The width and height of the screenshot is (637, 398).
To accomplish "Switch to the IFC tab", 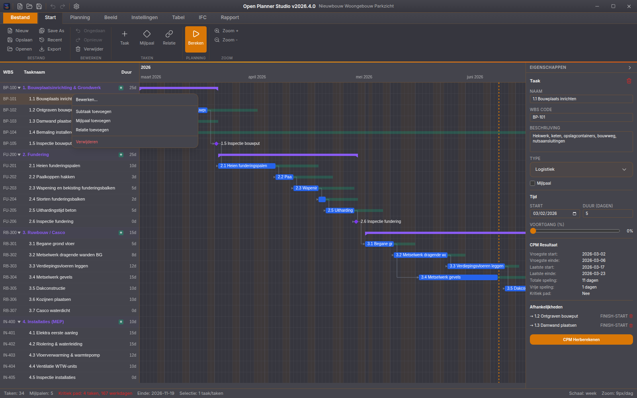I will [203, 18].
